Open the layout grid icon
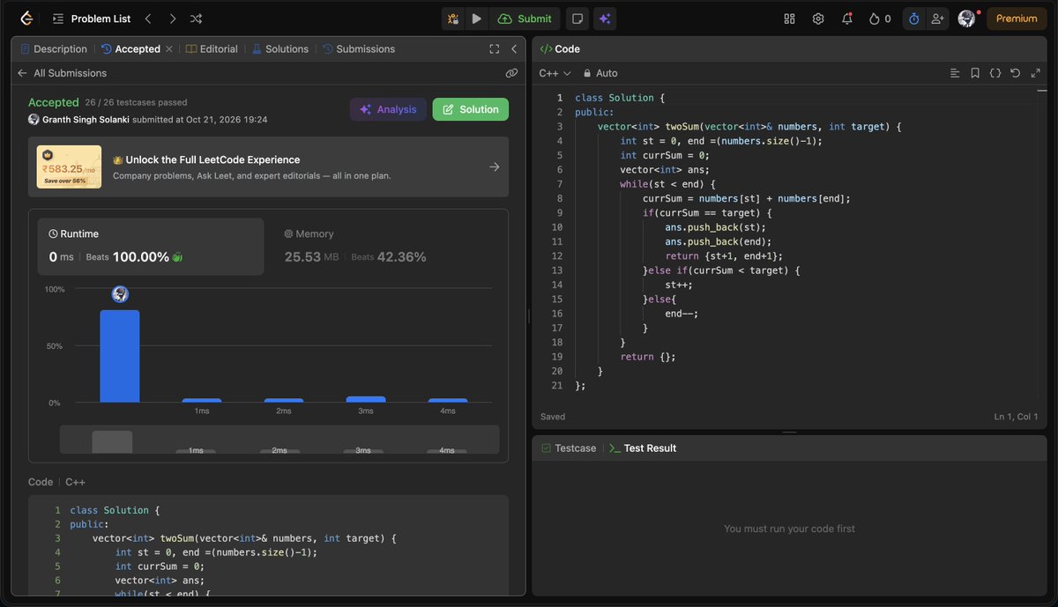This screenshot has height=607, width=1058. tap(789, 19)
